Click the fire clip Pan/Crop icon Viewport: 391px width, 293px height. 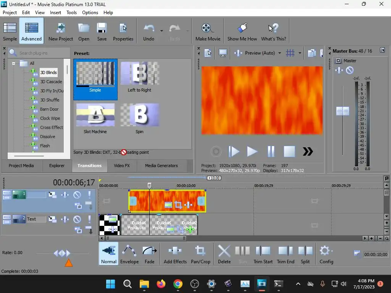pyautogui.click(x=178, y=205)
